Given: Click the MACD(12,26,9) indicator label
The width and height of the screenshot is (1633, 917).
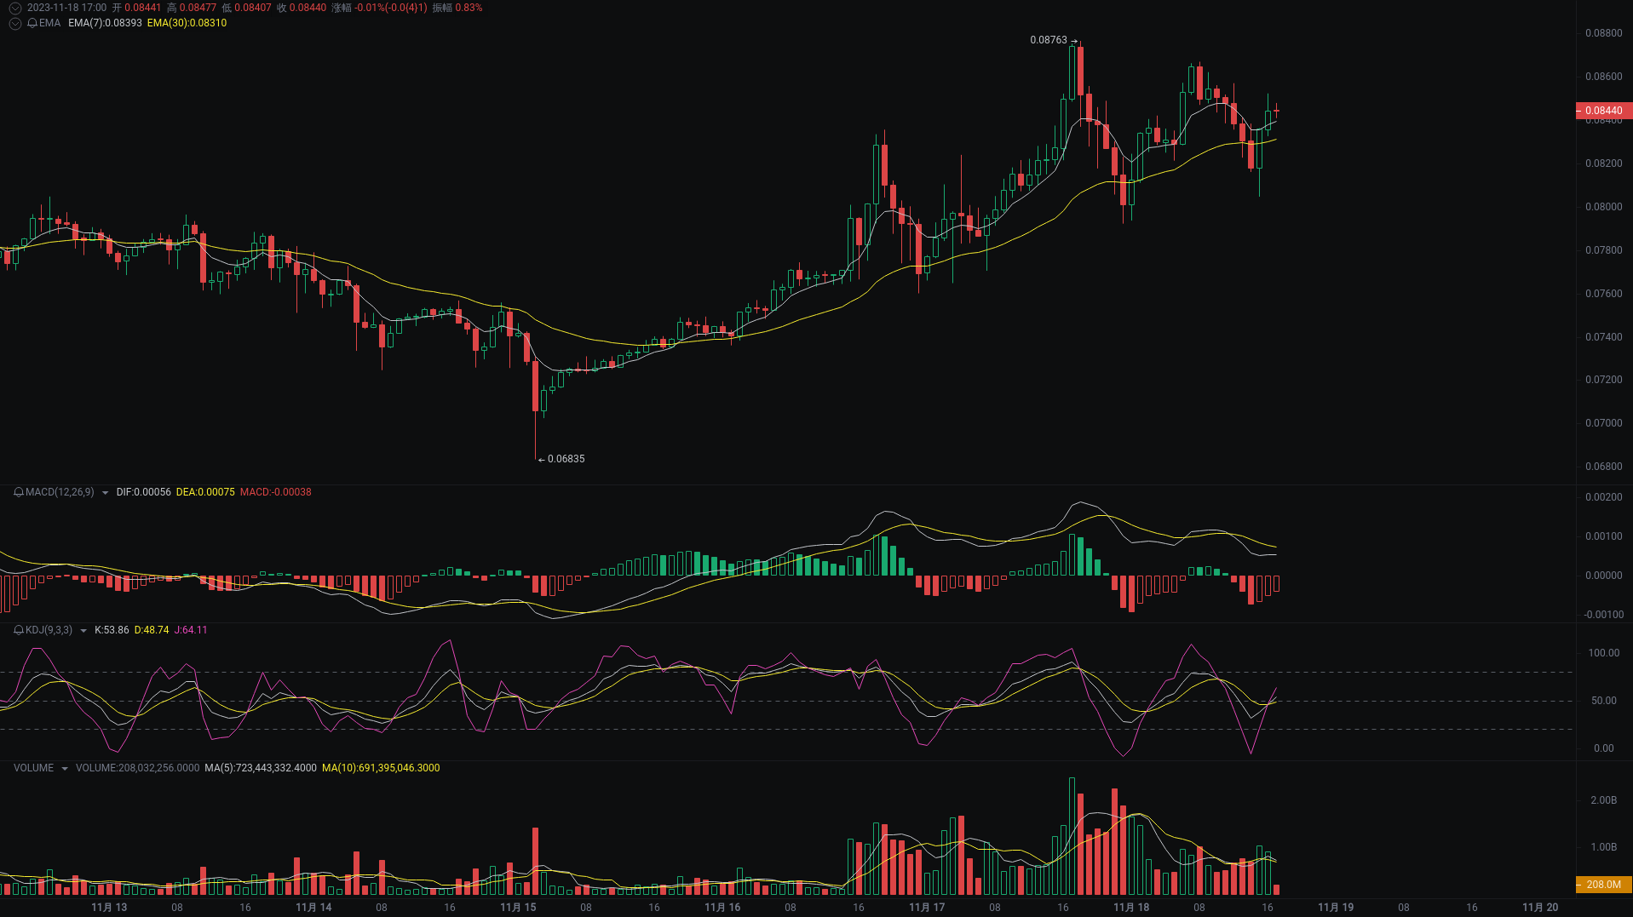Looking at the screenshot, I should (x=60, y=492).
